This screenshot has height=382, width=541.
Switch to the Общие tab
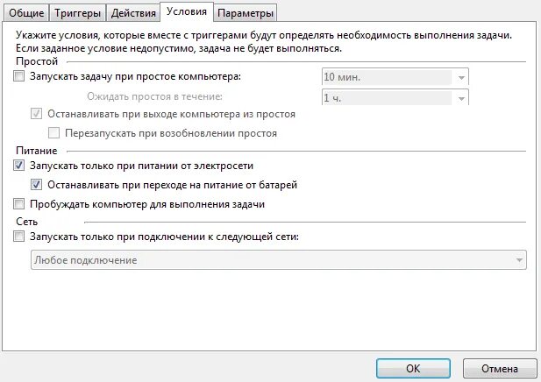[x=26, y=13]
